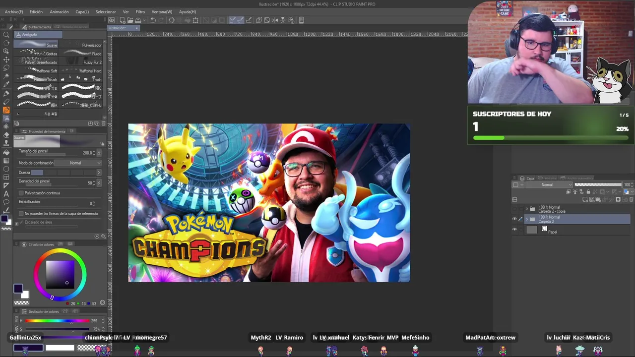Adjust the layer opacity slider
Viewport: 635px width, 357px height.
coord(598,184)
